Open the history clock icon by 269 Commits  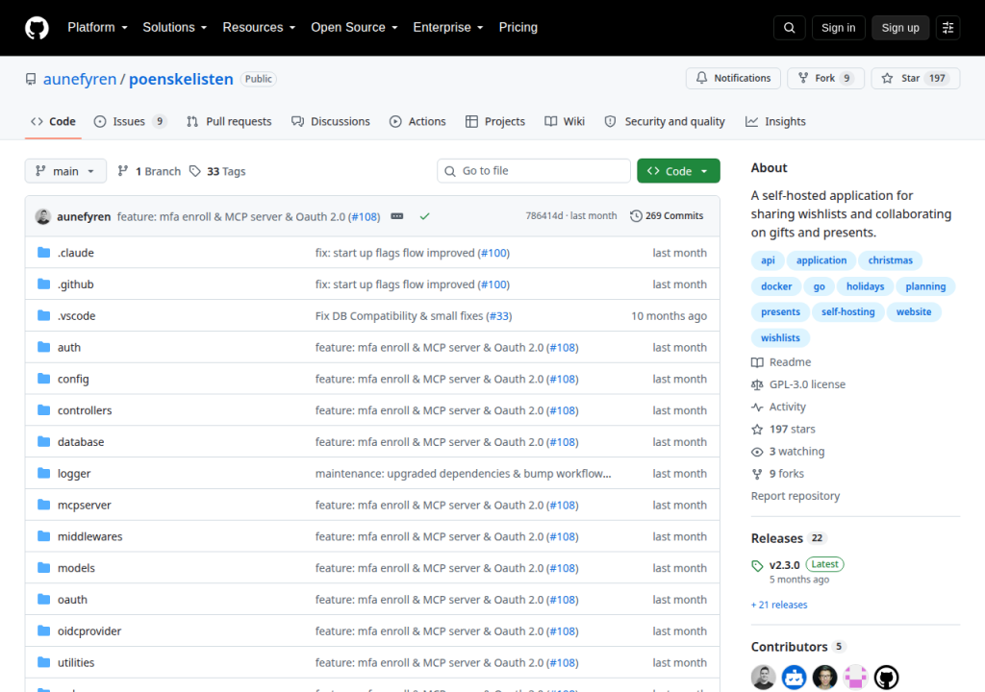(x=636, y=216)
